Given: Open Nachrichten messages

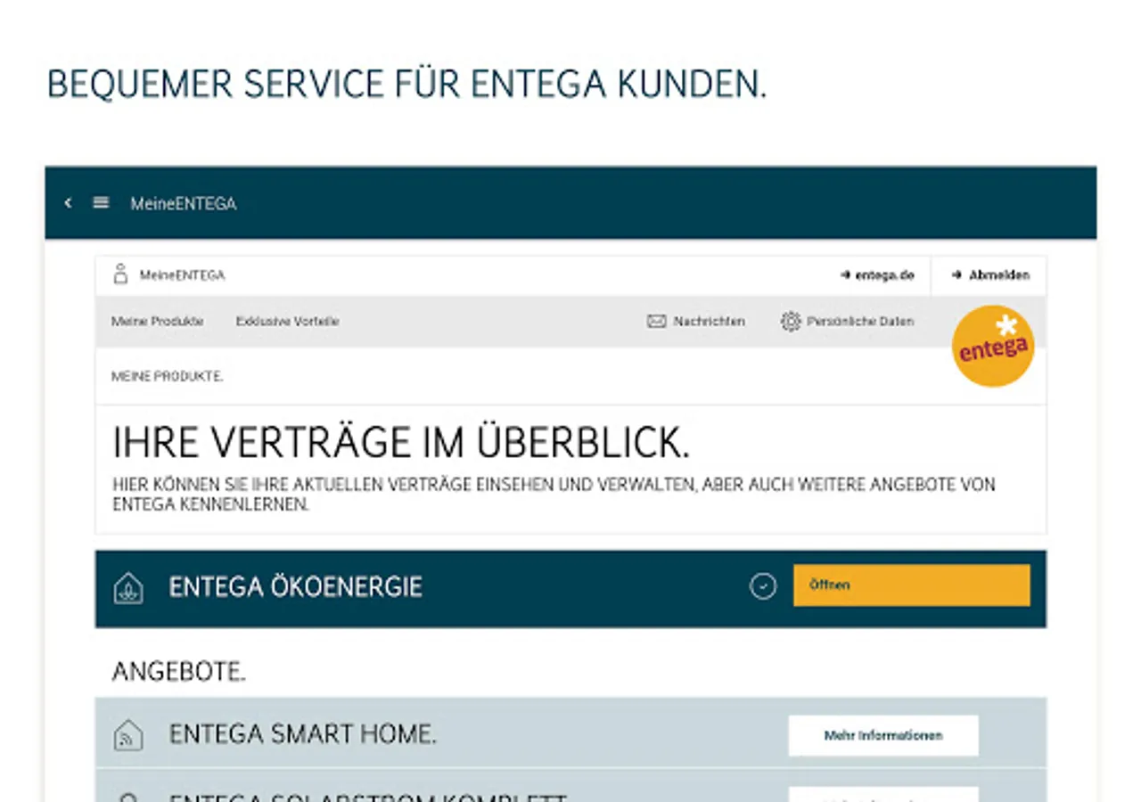Looking at the screenshot, I should point(709,322).
